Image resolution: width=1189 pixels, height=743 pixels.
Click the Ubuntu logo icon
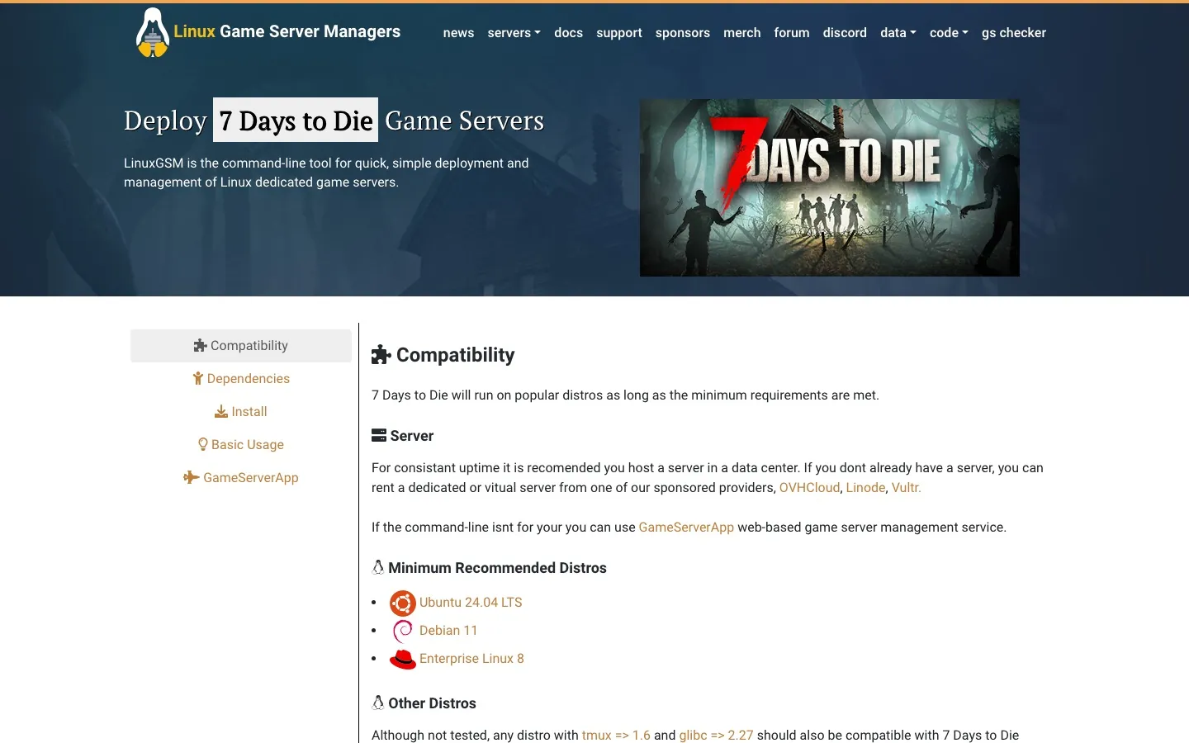403,603
